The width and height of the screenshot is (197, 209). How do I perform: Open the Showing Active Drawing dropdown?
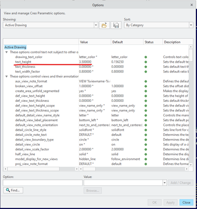pos(96,25)
